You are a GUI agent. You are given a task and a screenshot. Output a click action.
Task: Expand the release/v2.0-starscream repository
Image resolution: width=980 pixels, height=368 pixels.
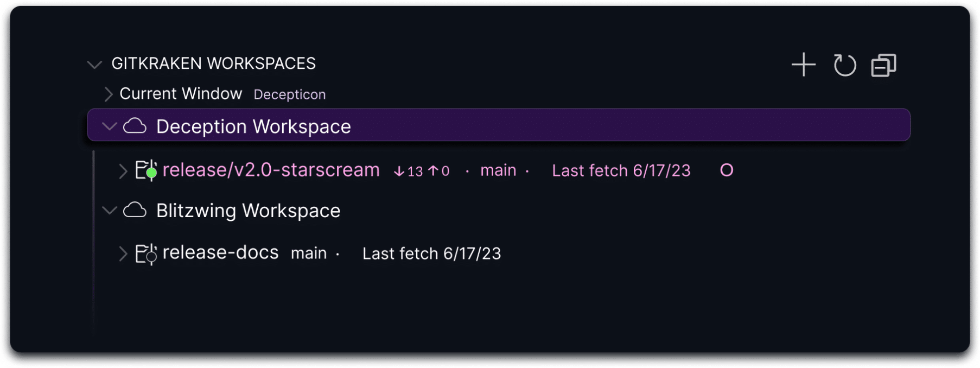click(x=123, y=171)
